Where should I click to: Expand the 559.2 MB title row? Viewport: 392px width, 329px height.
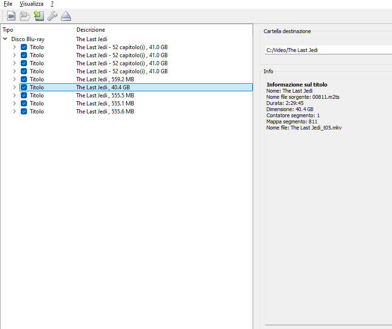[x=14, y=79]
